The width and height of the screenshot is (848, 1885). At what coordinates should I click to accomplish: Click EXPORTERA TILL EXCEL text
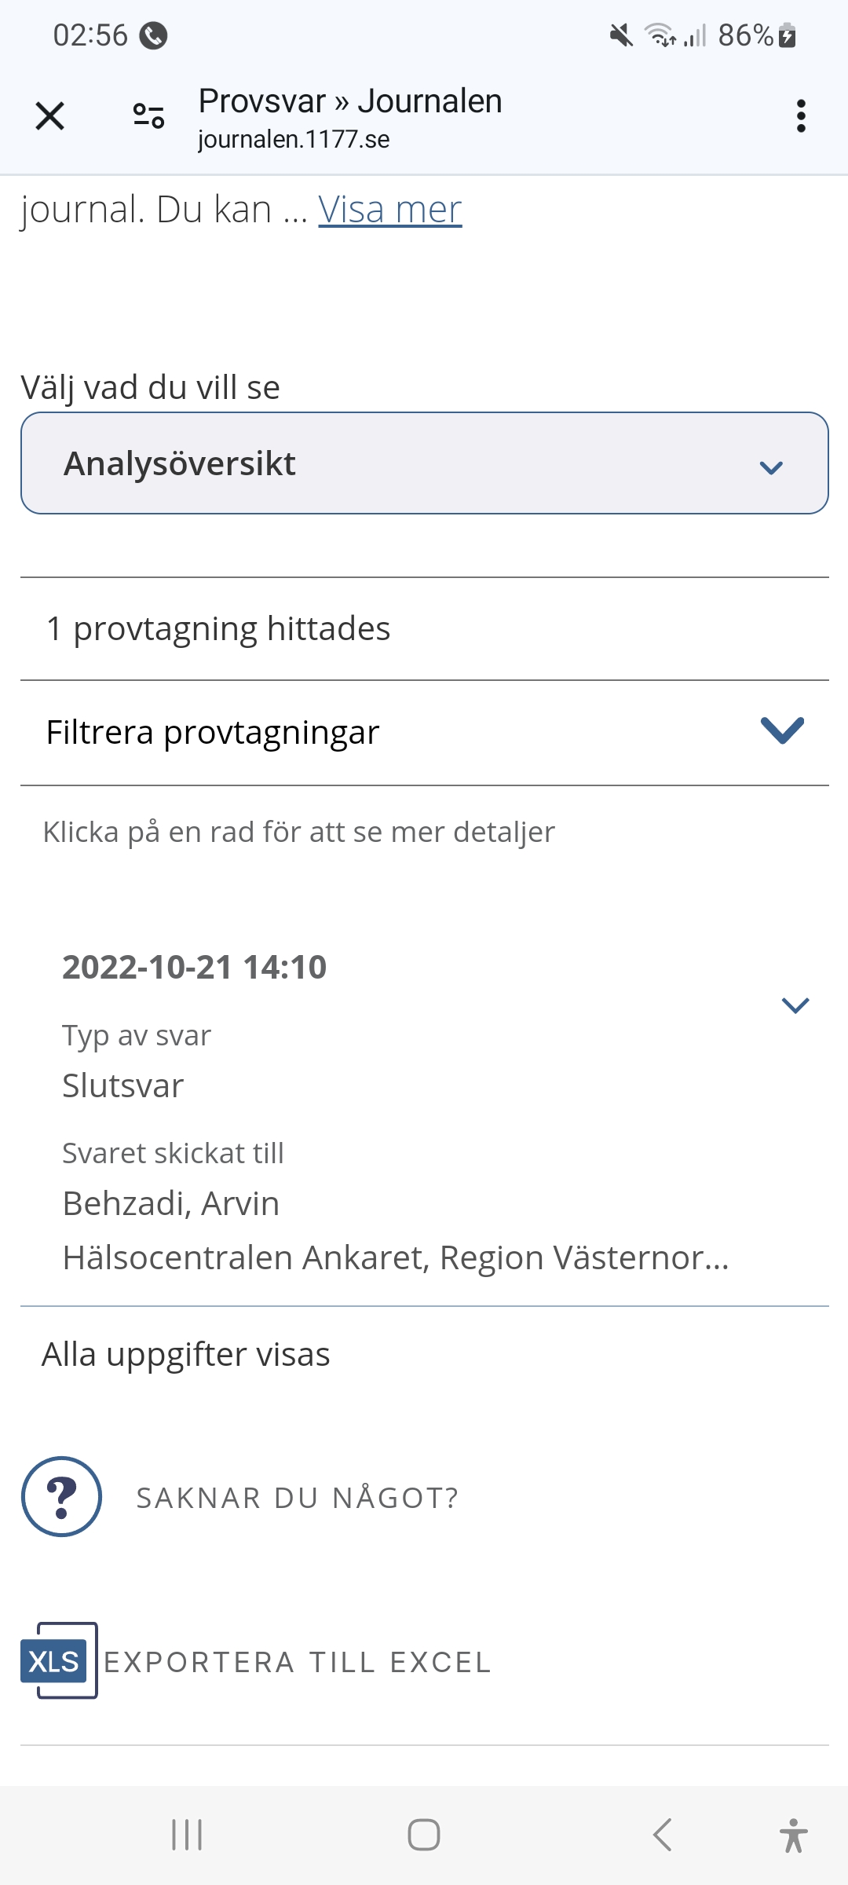pos(297,1662)
